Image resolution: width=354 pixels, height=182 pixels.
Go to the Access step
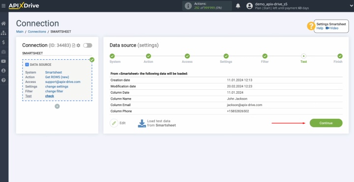[187, 56]
